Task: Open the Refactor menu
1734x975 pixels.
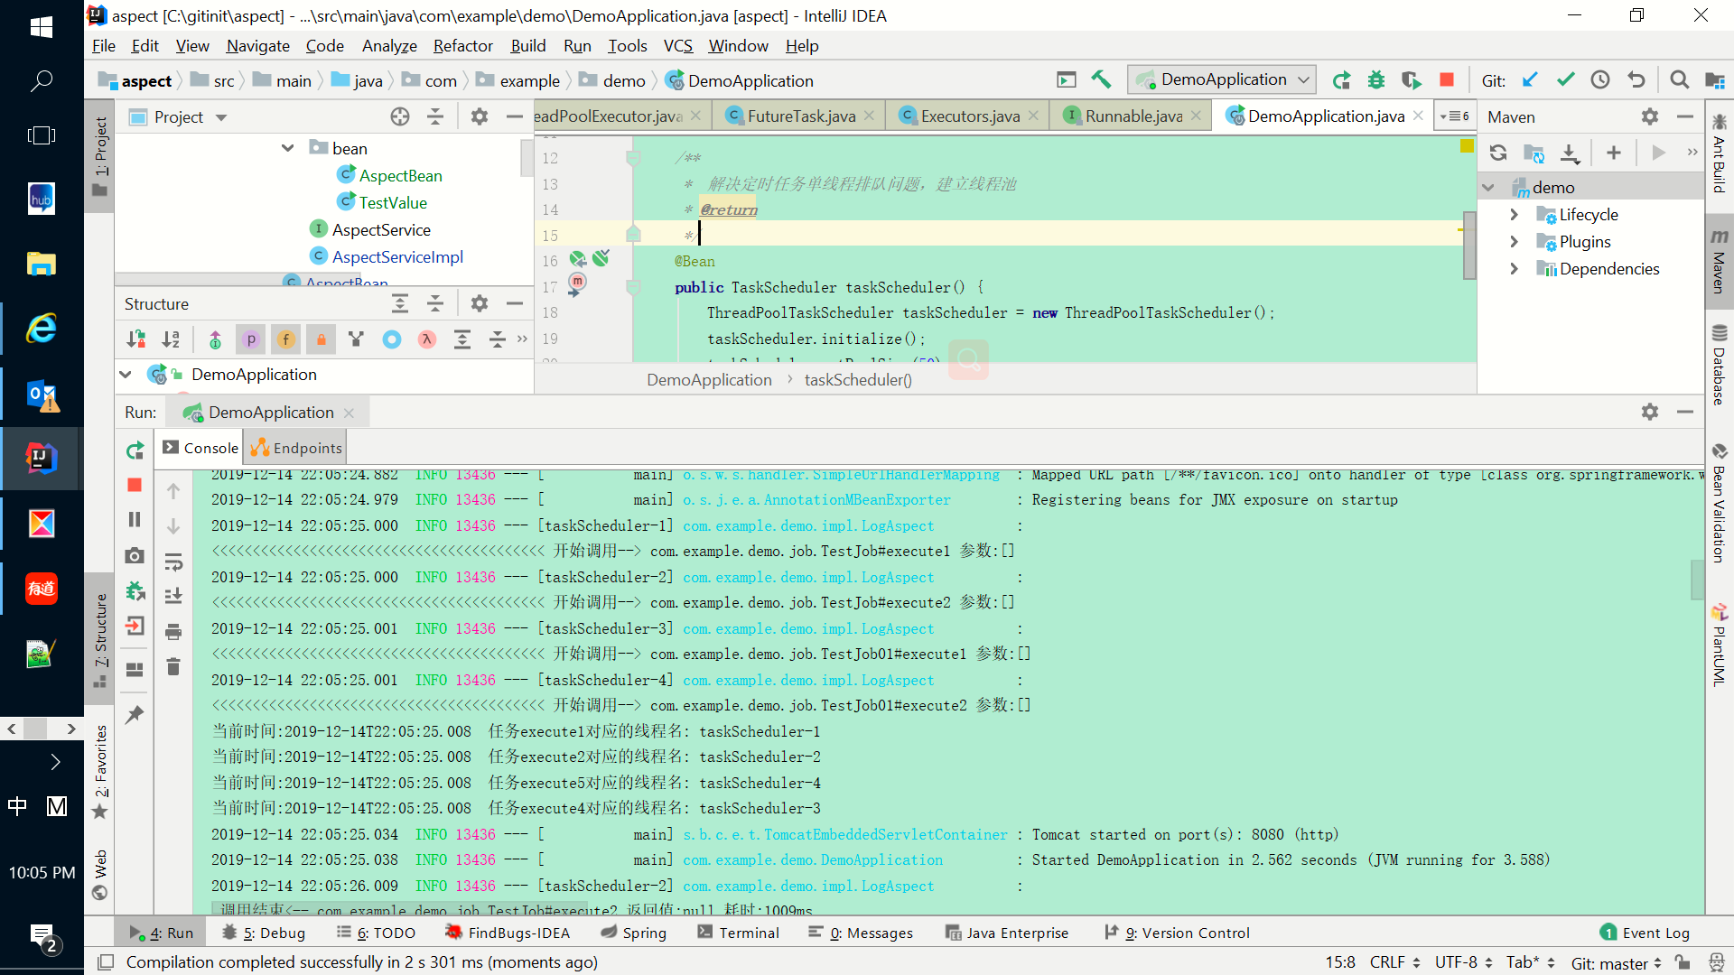Action: tap(462, 46)
